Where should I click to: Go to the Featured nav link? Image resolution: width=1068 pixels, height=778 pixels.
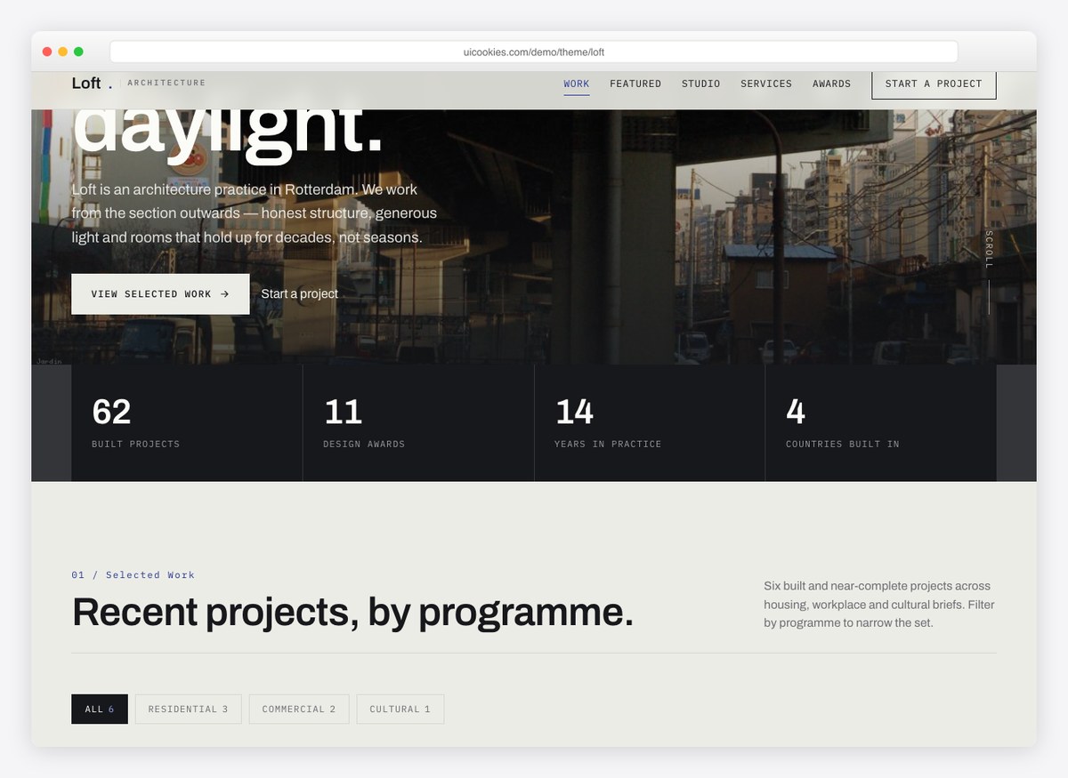[635, 84]
